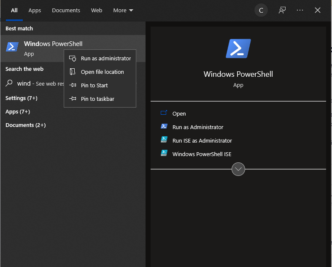
Task: Choose Run as administrator from context menu
Action: point(100,59)
